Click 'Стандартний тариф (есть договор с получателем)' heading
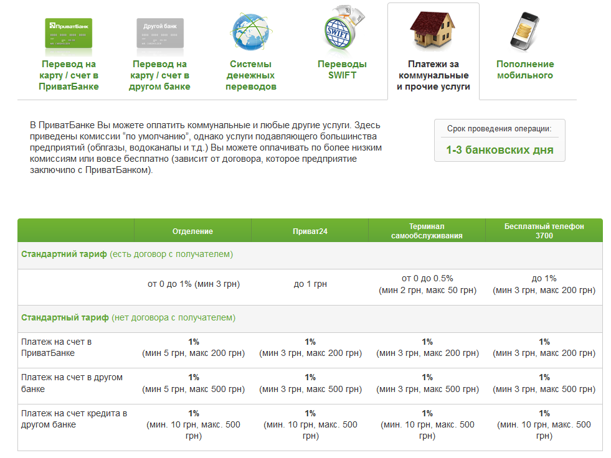Image resolution: width=611 pixels, height=458 pixels. (x=127, y=255)
